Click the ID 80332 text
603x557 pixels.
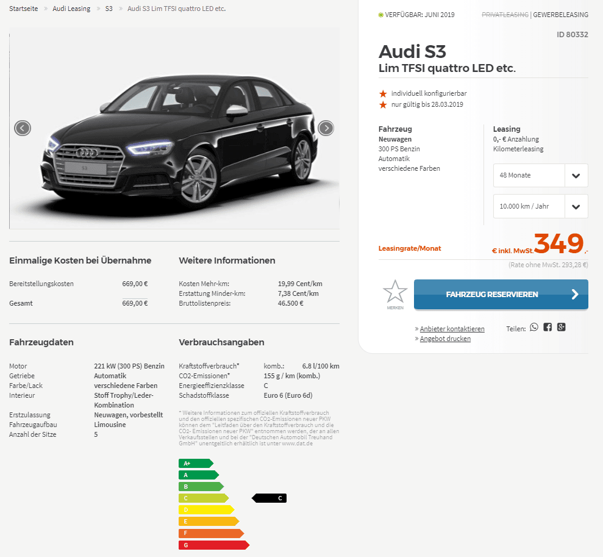[x=573, y=35]
